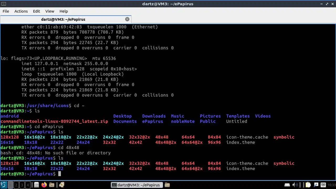Click the commandlinetools-linux-8092744_latest.zip filename

point(54,121)
